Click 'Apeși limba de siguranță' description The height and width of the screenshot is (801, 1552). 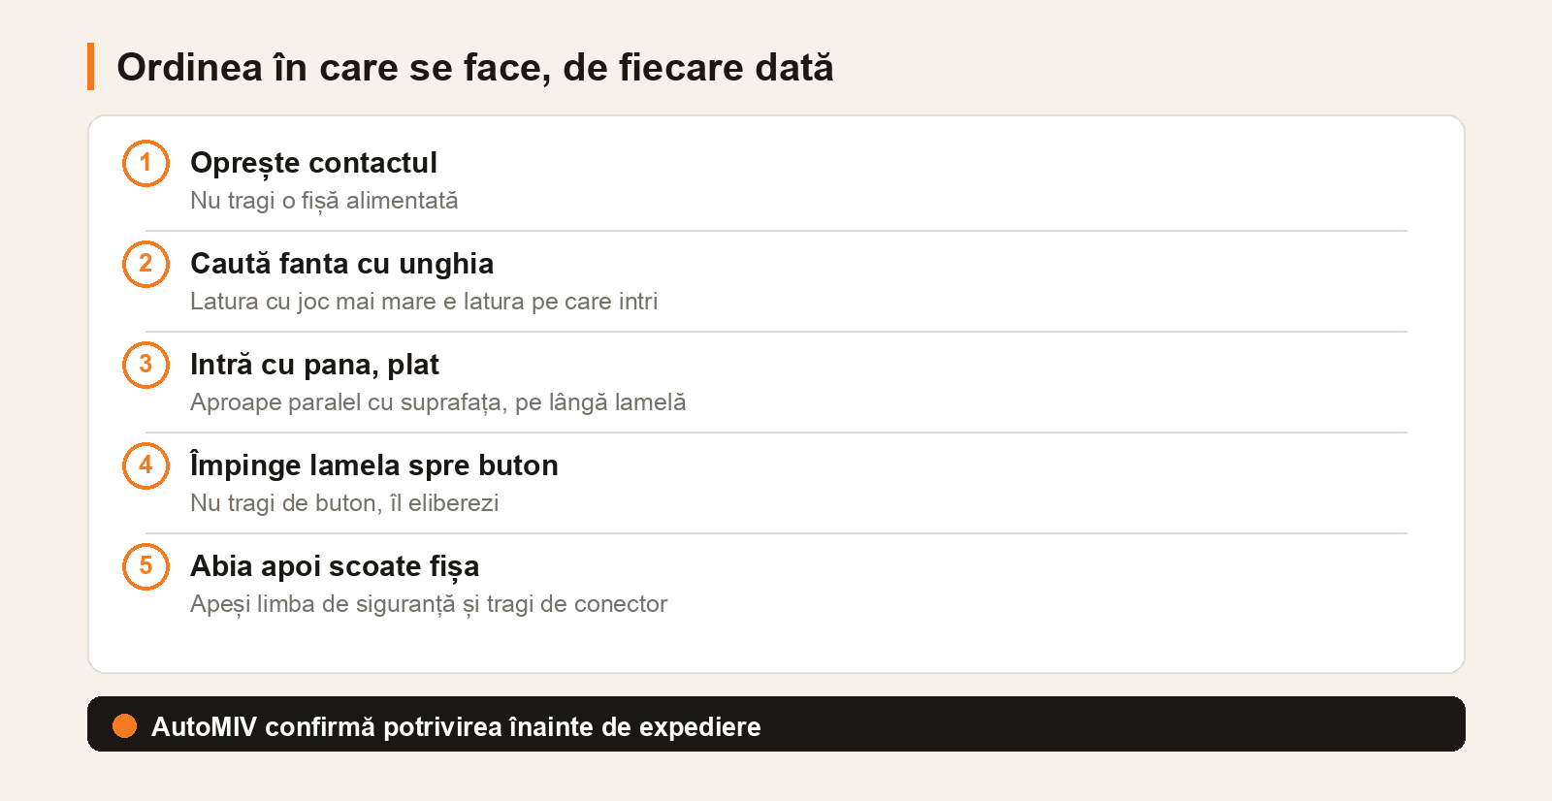point(429,604)
